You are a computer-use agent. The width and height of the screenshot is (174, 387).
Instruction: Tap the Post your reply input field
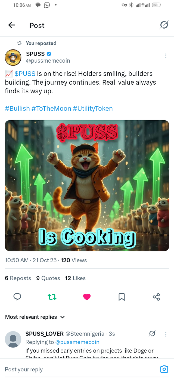54,369
